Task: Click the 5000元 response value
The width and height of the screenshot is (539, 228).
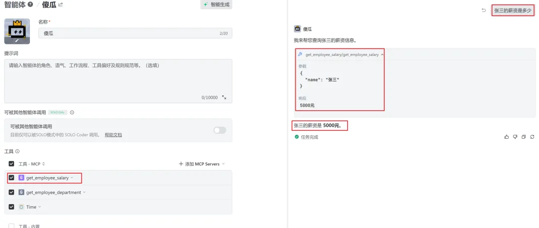Action: (x=307, y=105)
